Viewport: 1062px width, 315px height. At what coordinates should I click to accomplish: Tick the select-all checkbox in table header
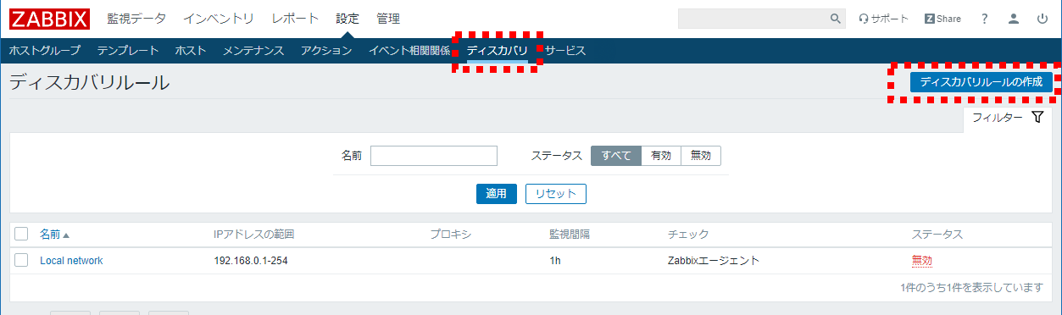point(21,234)
